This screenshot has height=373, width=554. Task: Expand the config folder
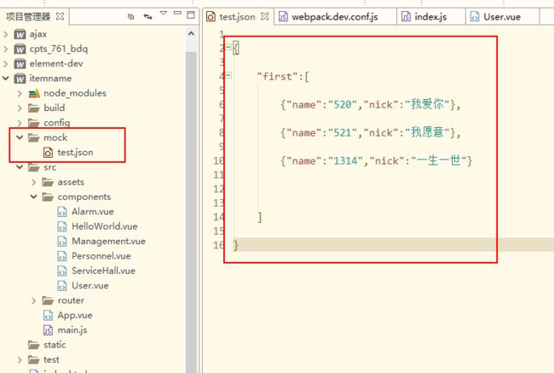click(20, 123)
